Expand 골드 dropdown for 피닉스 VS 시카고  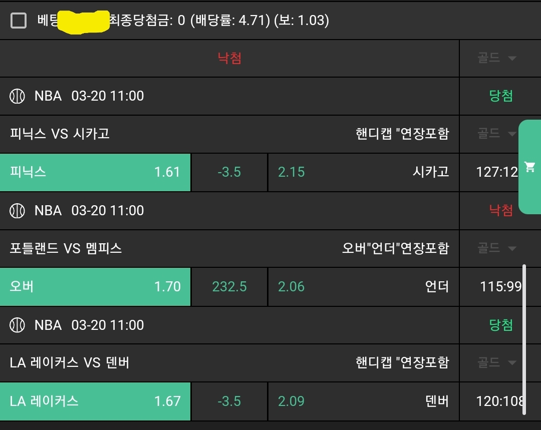point(496,134)
